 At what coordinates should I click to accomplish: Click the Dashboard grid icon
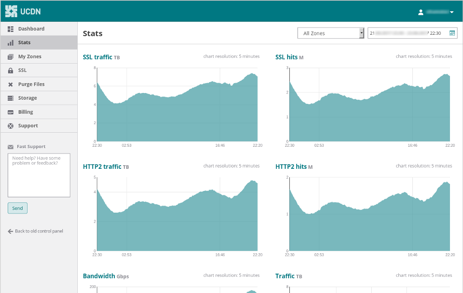(10, 29)
